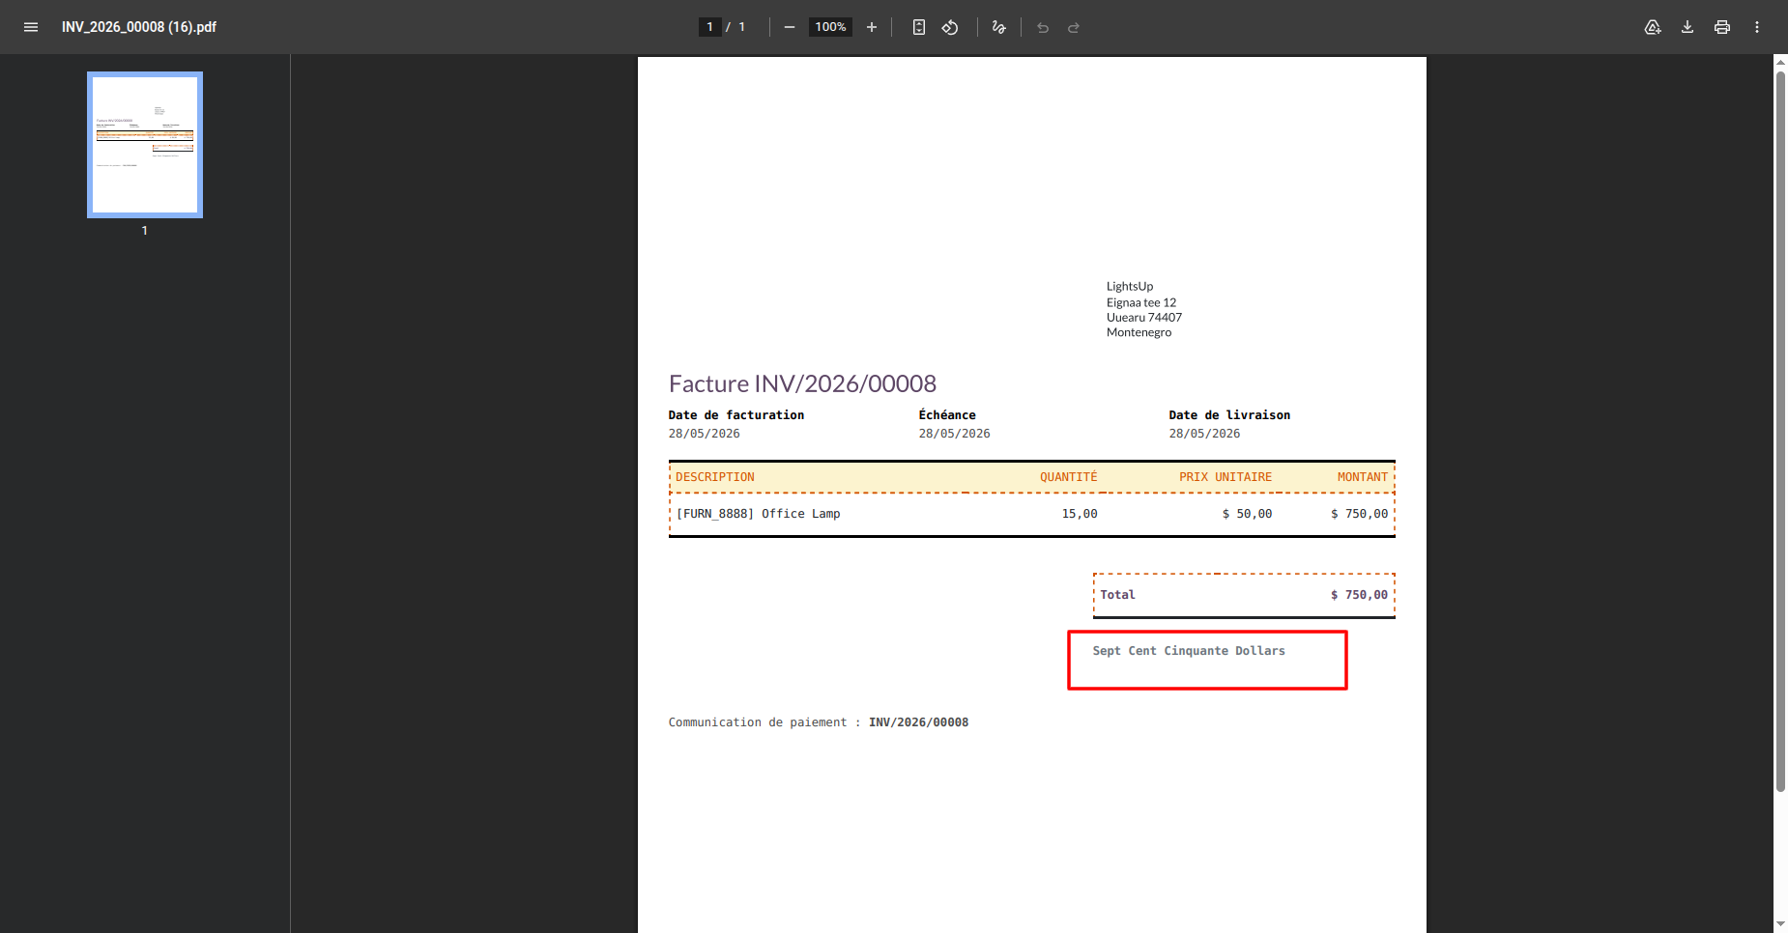Click the fit to page icon

coord(919,27)
